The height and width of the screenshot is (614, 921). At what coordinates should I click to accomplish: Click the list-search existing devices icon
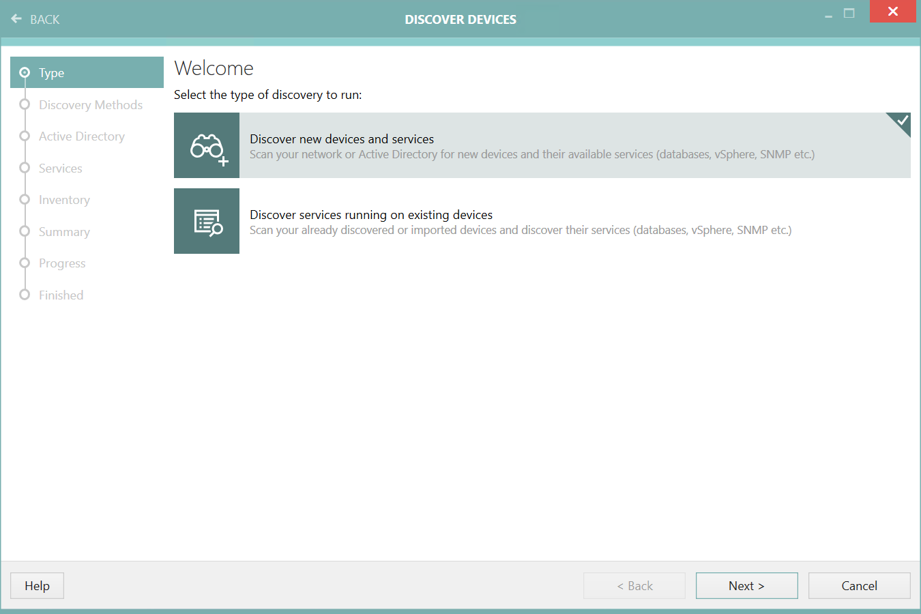coord(207,222)
